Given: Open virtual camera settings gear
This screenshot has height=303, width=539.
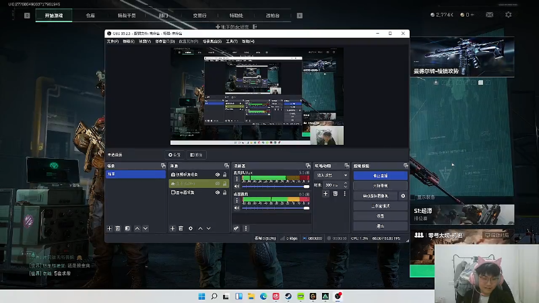Looking at the screenshot, I should pyautogui.click(x=403, y=196).
